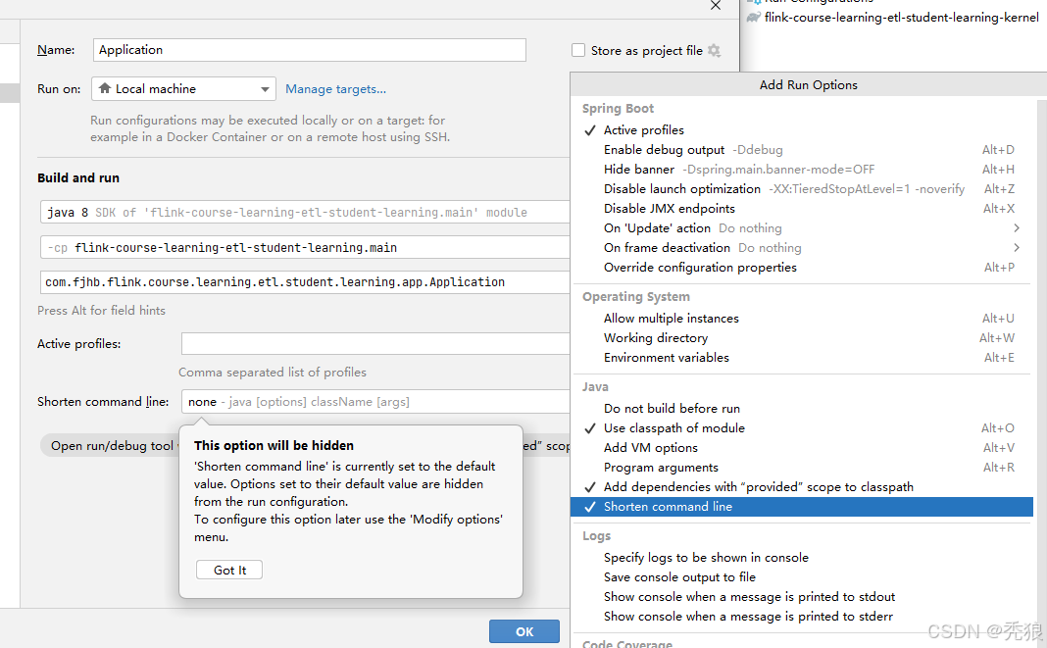
Task: Click the Active profiles input field
Action: (375, 343)
